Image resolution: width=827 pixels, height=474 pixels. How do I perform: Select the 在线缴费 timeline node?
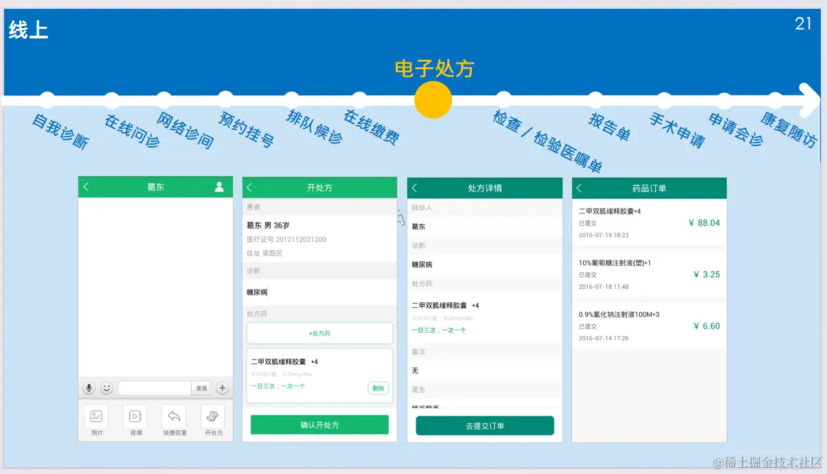[359, 100]
